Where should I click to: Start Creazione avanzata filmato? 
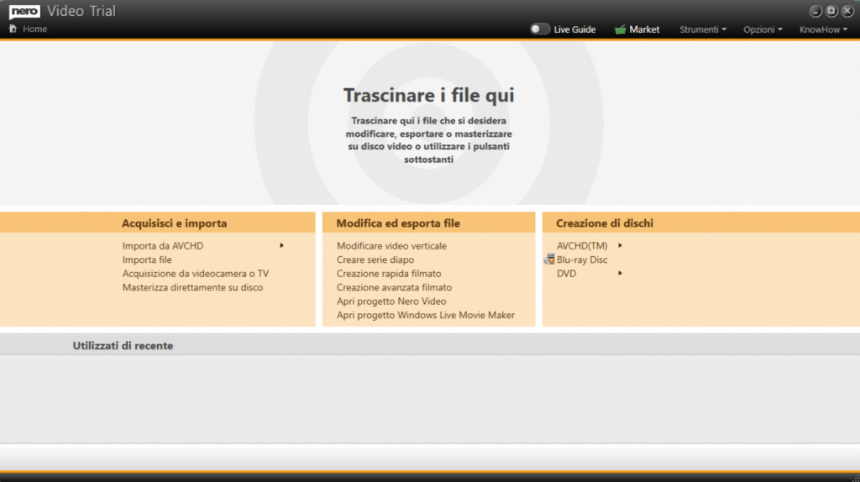395,287
